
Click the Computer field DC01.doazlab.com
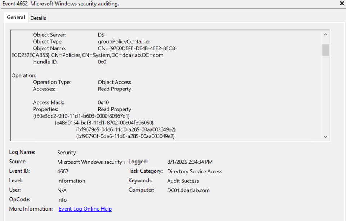[188, 190]
